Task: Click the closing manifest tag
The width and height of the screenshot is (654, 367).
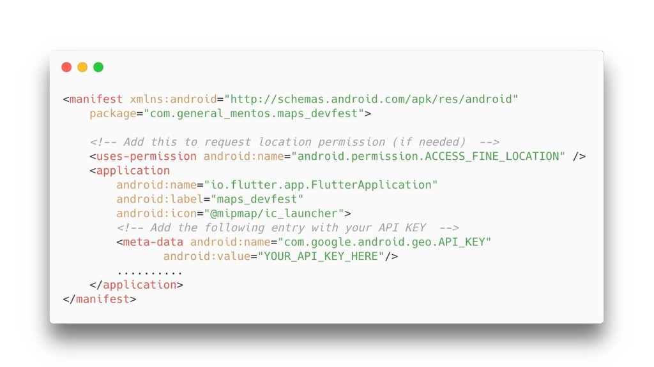Action: pos(100,299)
